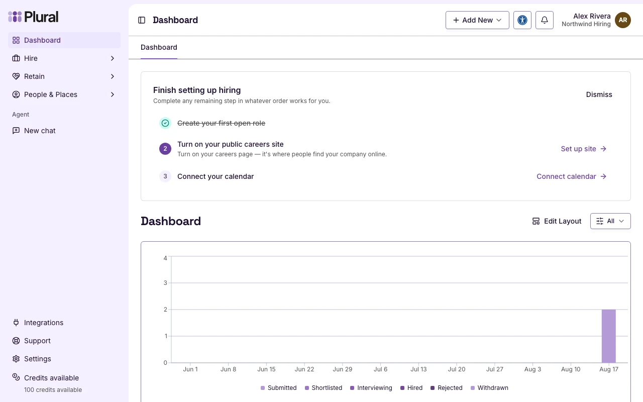Viewport: 643px width, 402px height.
Task: Open Integrations plug icon in sidebar
Action: [16, 323]
